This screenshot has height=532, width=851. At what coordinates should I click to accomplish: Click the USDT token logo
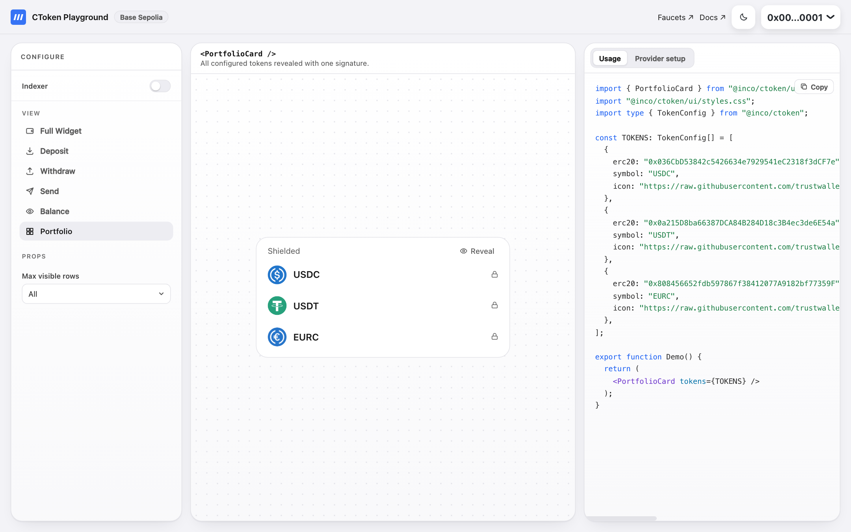click(x=277, y=306)
